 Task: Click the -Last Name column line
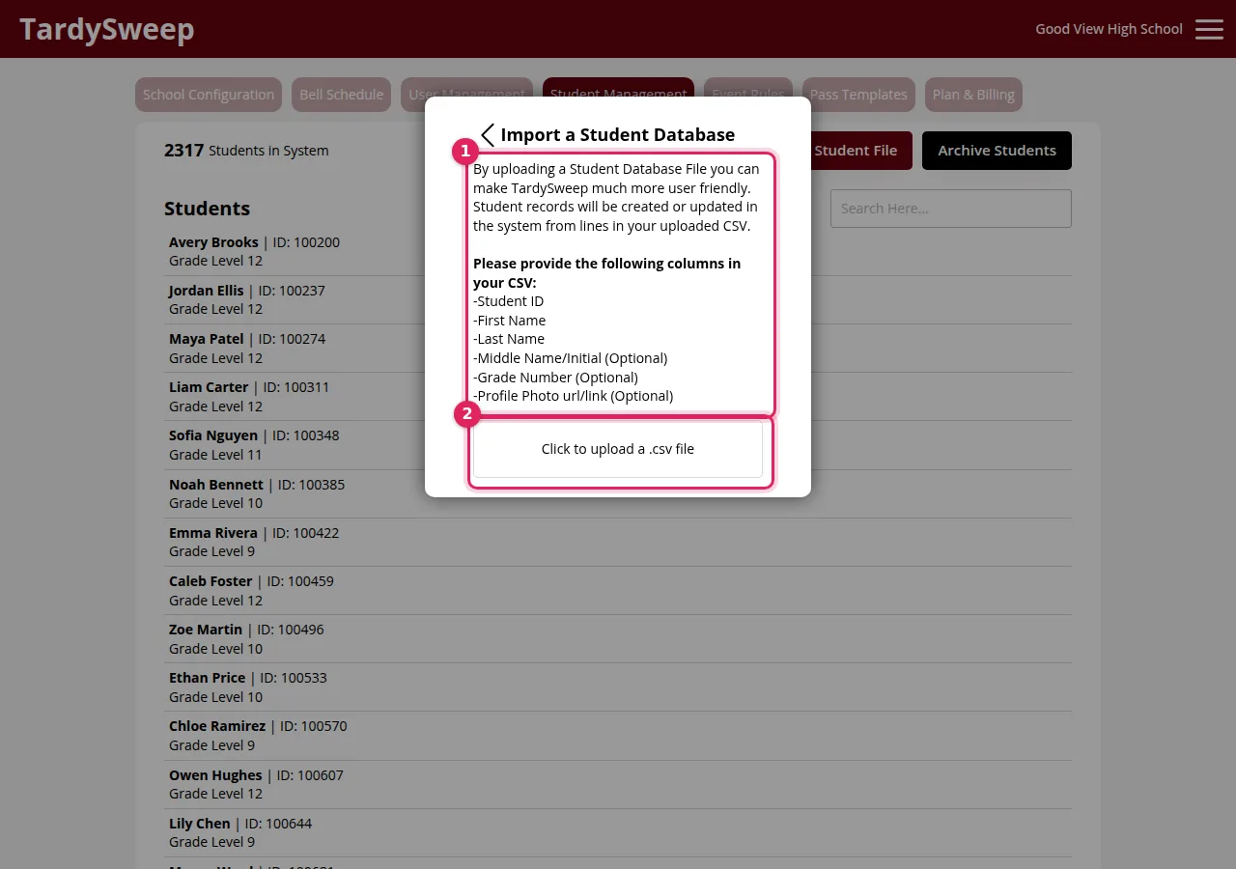[x=509, y=339]
